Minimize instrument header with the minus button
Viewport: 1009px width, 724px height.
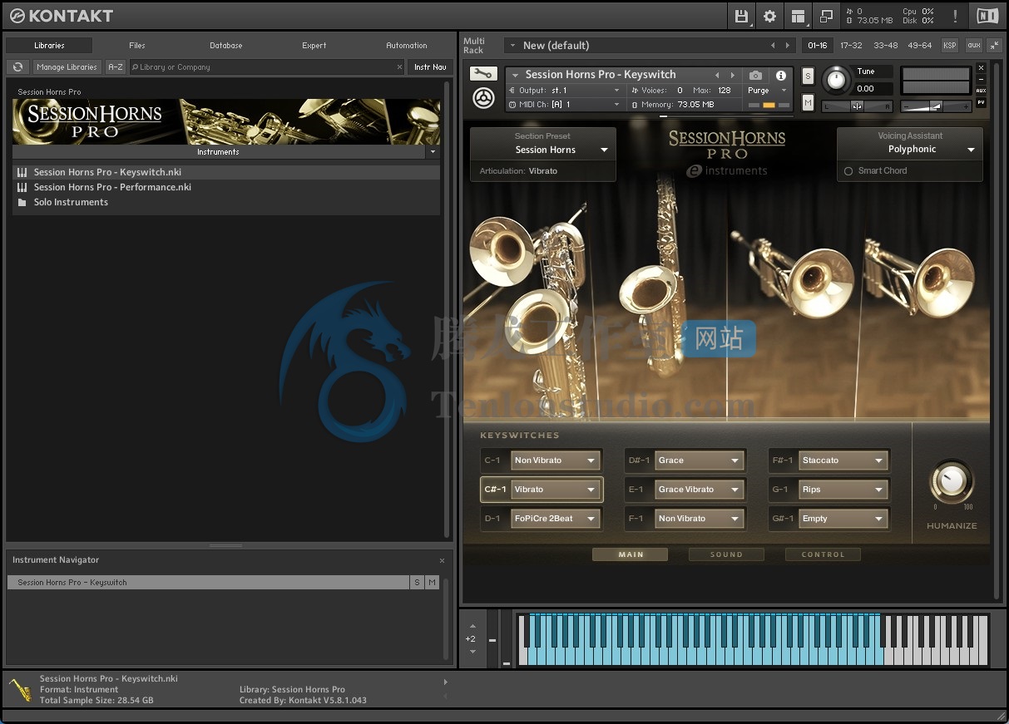tap(982, 79)
